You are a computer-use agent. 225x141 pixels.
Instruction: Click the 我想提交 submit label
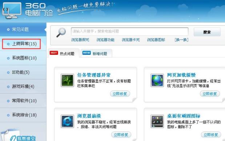[x=26, y=138]
